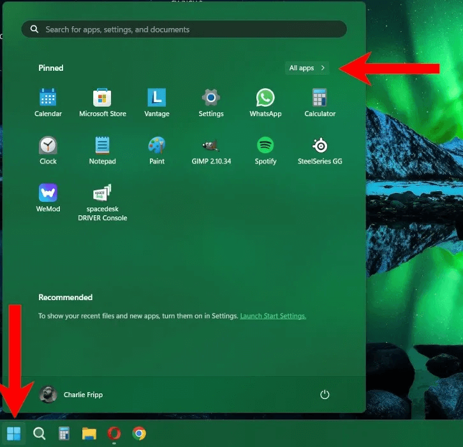Switch to Opera browser on taskbar

[114, 434]
